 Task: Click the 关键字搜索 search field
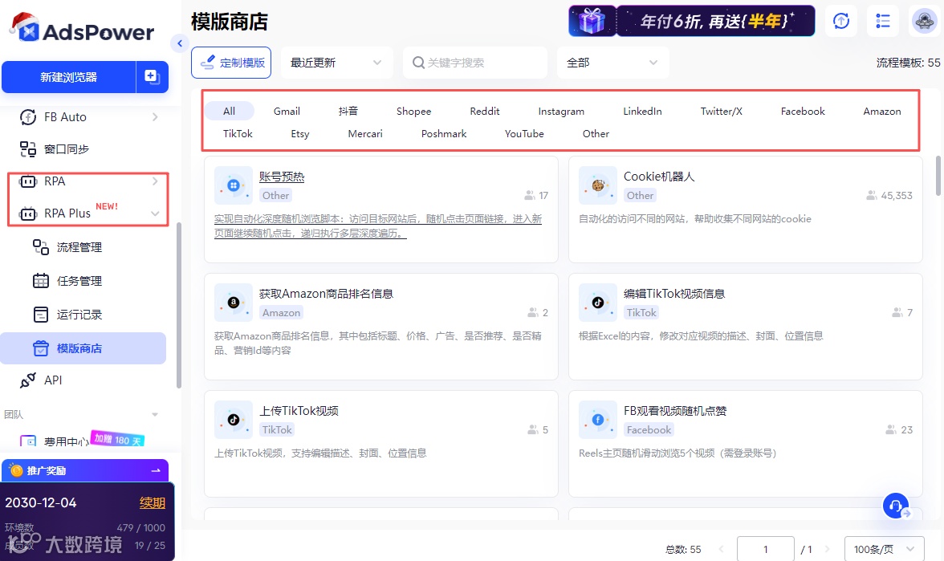475,62
